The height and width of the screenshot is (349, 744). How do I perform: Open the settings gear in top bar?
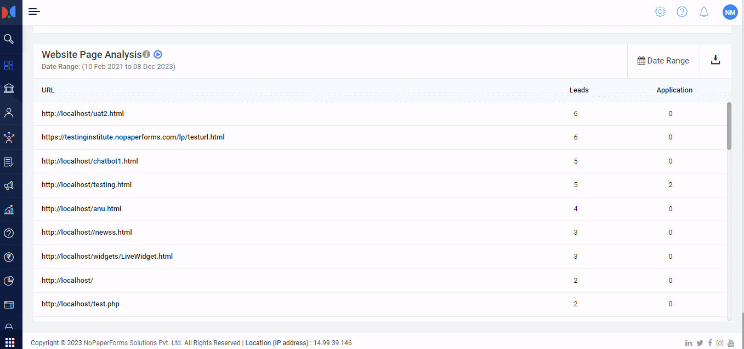coord(660,11)
